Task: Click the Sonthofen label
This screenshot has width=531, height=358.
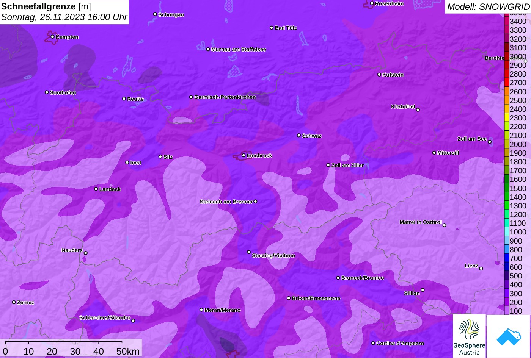Action: (x=63, y=92)
